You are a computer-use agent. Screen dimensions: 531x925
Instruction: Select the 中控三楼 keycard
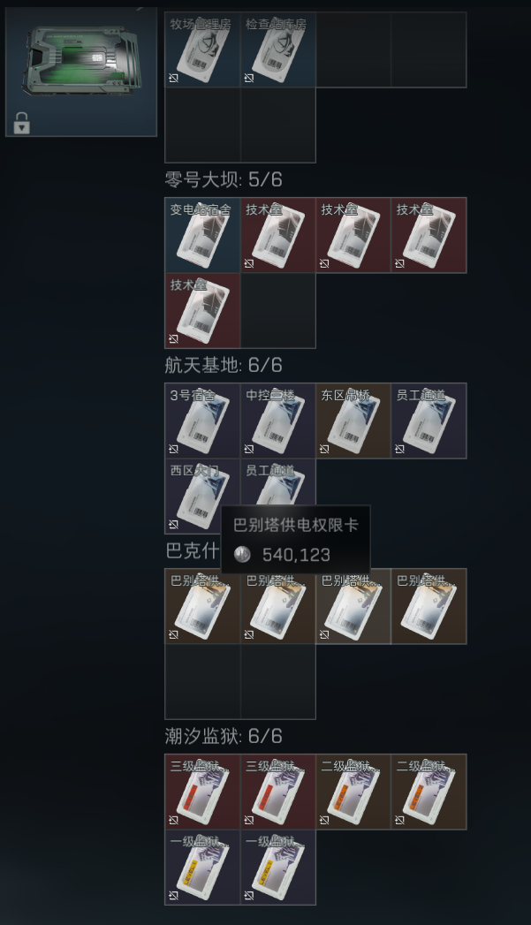coord(278,421)
